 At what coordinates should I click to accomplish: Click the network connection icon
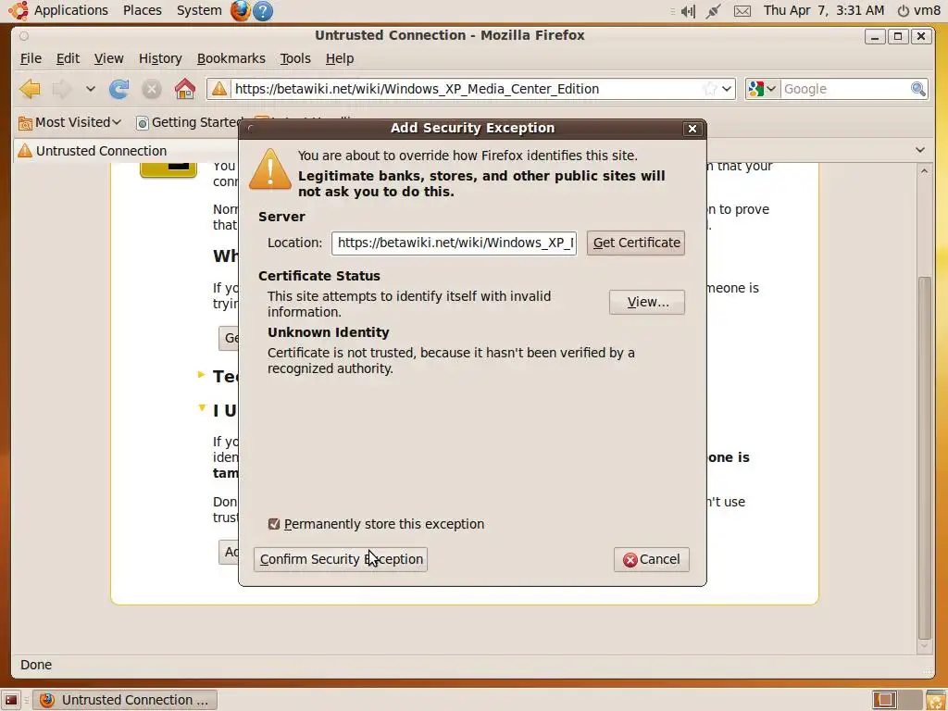714,11
